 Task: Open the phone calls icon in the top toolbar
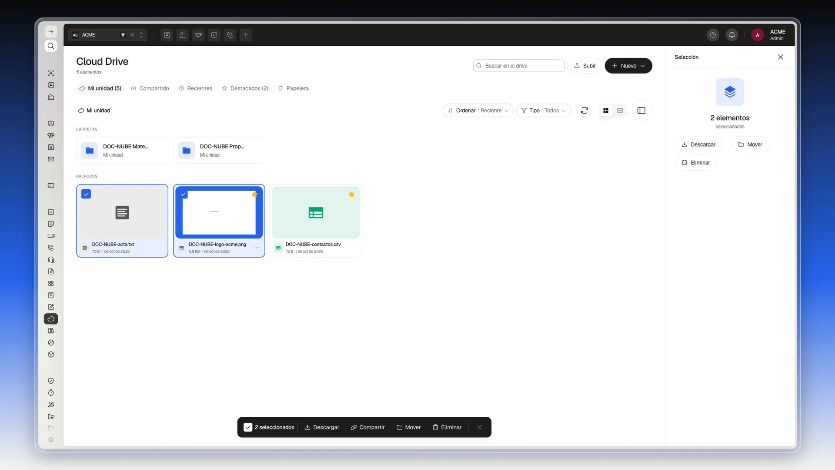[230, 35]
